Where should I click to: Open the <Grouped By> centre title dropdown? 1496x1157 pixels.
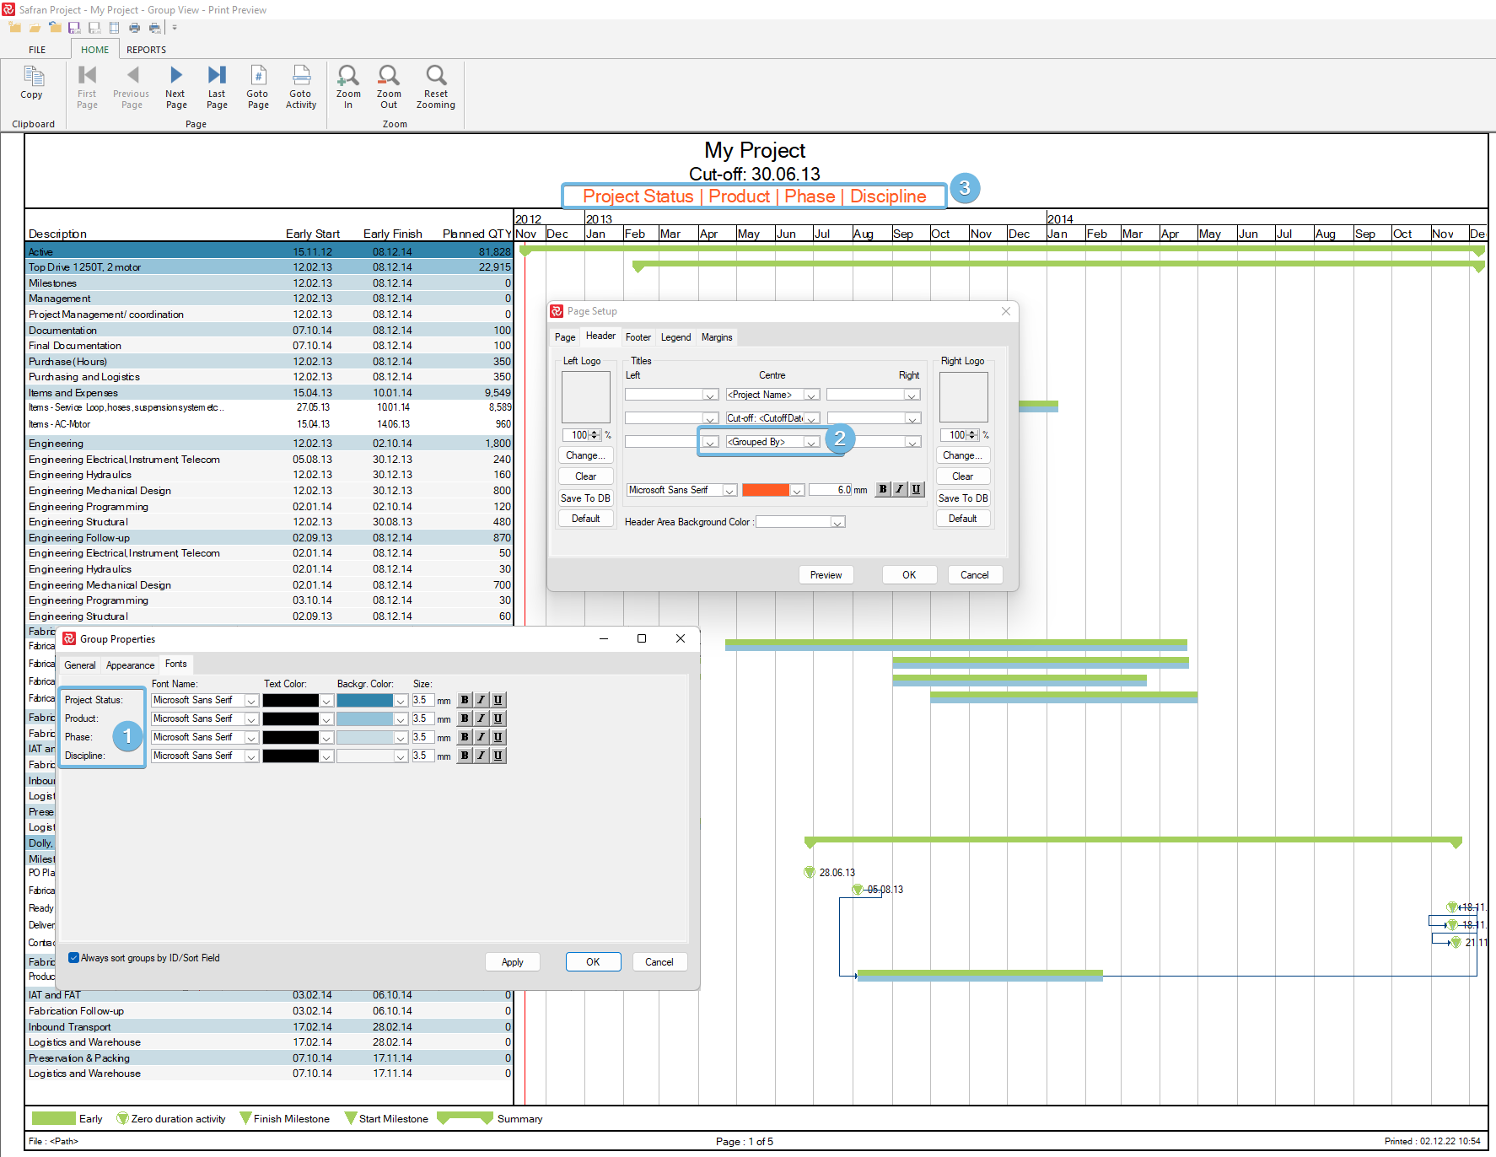811,442
